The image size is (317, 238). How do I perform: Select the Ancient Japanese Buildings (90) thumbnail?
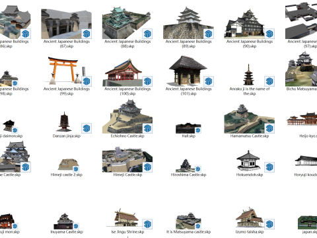coord(250,24)
